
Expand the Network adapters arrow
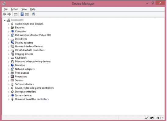(x=9, y=69)
